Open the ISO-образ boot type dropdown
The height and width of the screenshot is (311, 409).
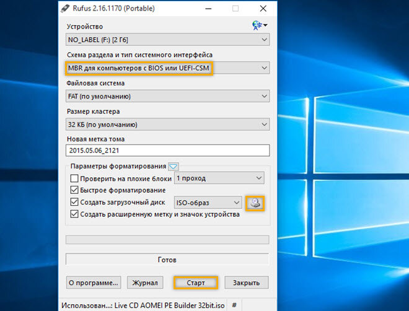[208, 203]
